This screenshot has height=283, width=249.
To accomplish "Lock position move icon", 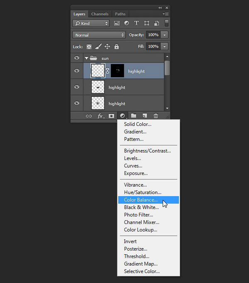I will tap(107, 47).
